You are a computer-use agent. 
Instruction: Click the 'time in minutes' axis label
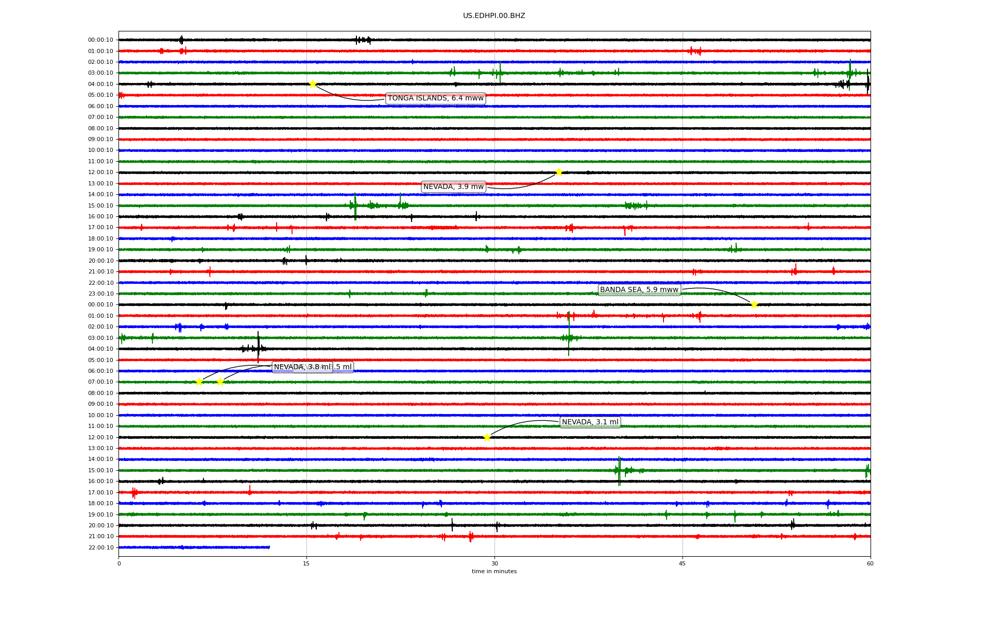click(494, 572)
